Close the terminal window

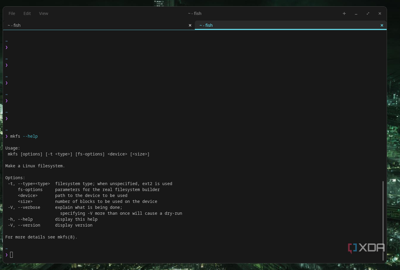point(380,14)
